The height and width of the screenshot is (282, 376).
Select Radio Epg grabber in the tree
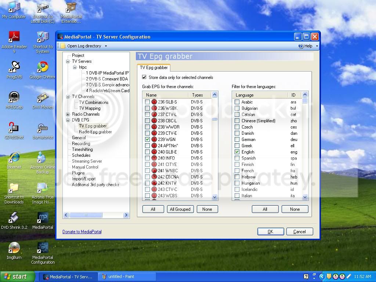tap(95, 132)
